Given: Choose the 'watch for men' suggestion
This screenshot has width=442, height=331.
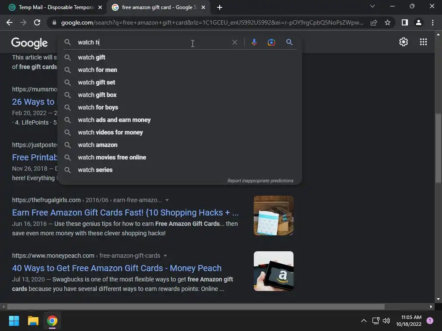Looking at the screenshot, I should pyautogui.click(x=180, y=70).
